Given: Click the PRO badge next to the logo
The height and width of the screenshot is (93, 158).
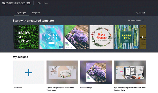Looking at the screenshot, I should click(x=29, y=3).
